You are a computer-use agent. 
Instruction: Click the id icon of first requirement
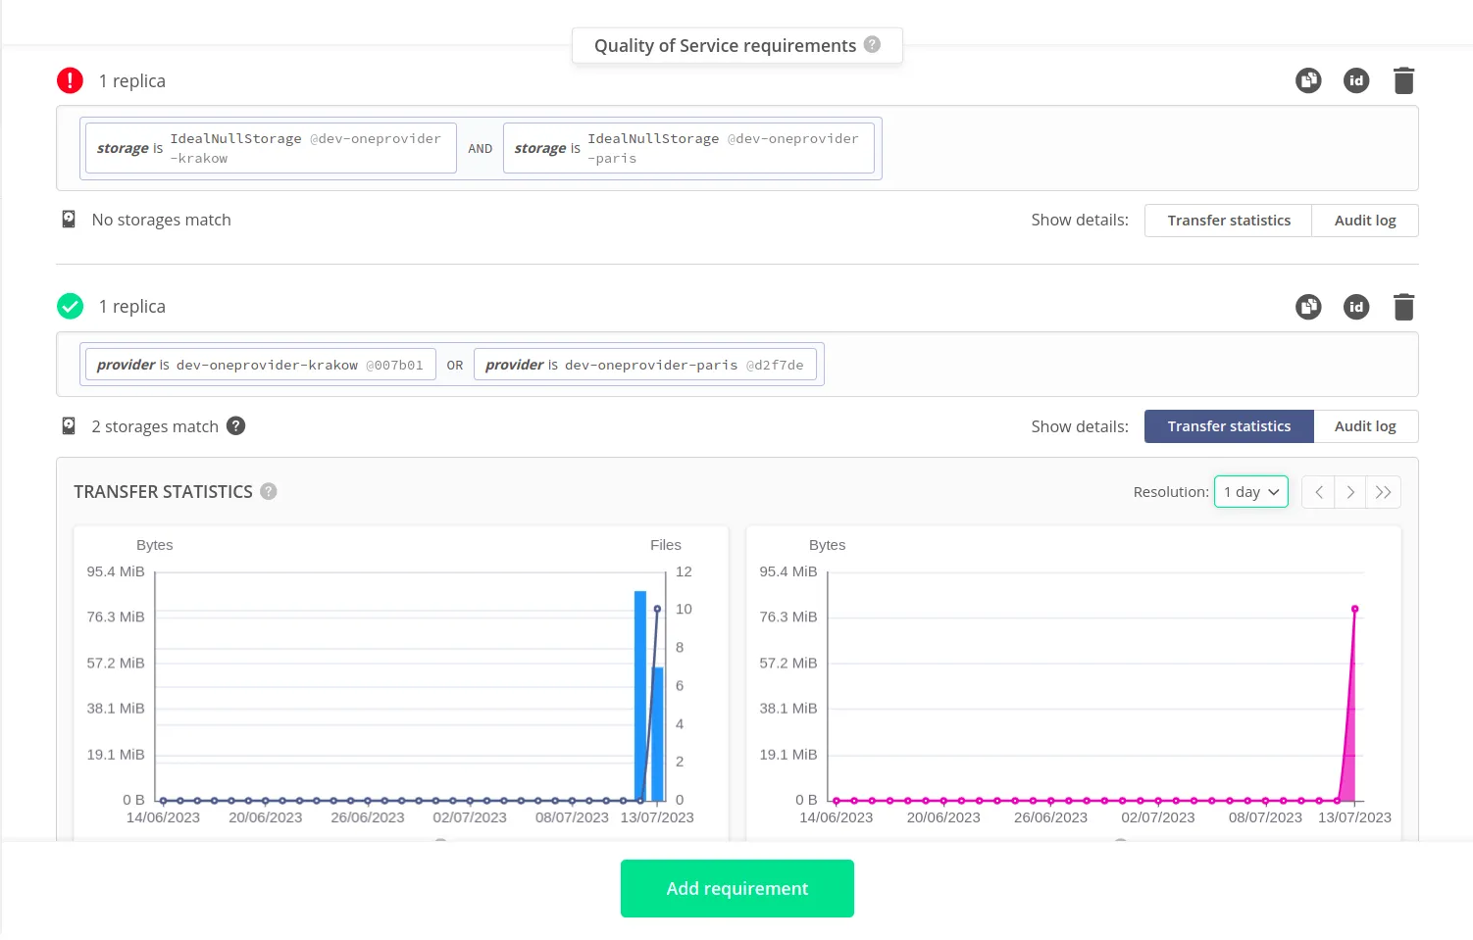tap(1355, 80)
